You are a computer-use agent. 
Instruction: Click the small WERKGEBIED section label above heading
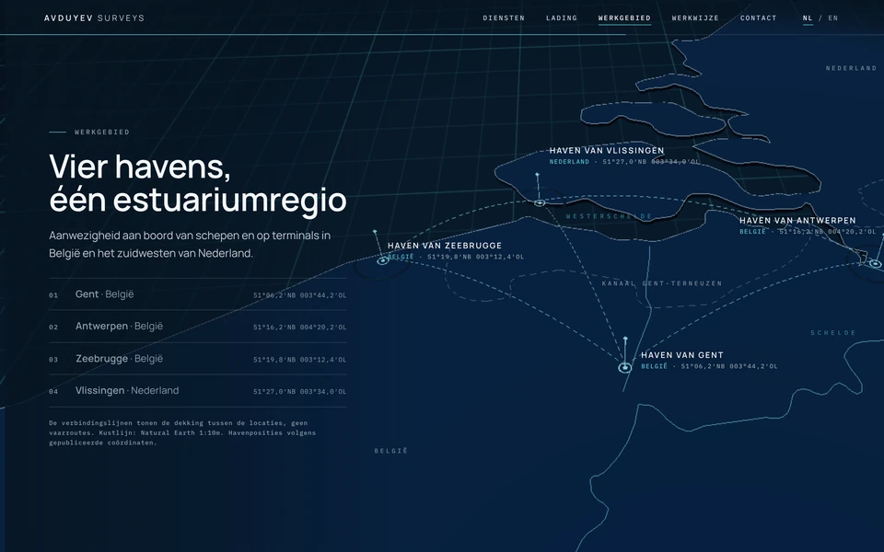pos(102,132)
